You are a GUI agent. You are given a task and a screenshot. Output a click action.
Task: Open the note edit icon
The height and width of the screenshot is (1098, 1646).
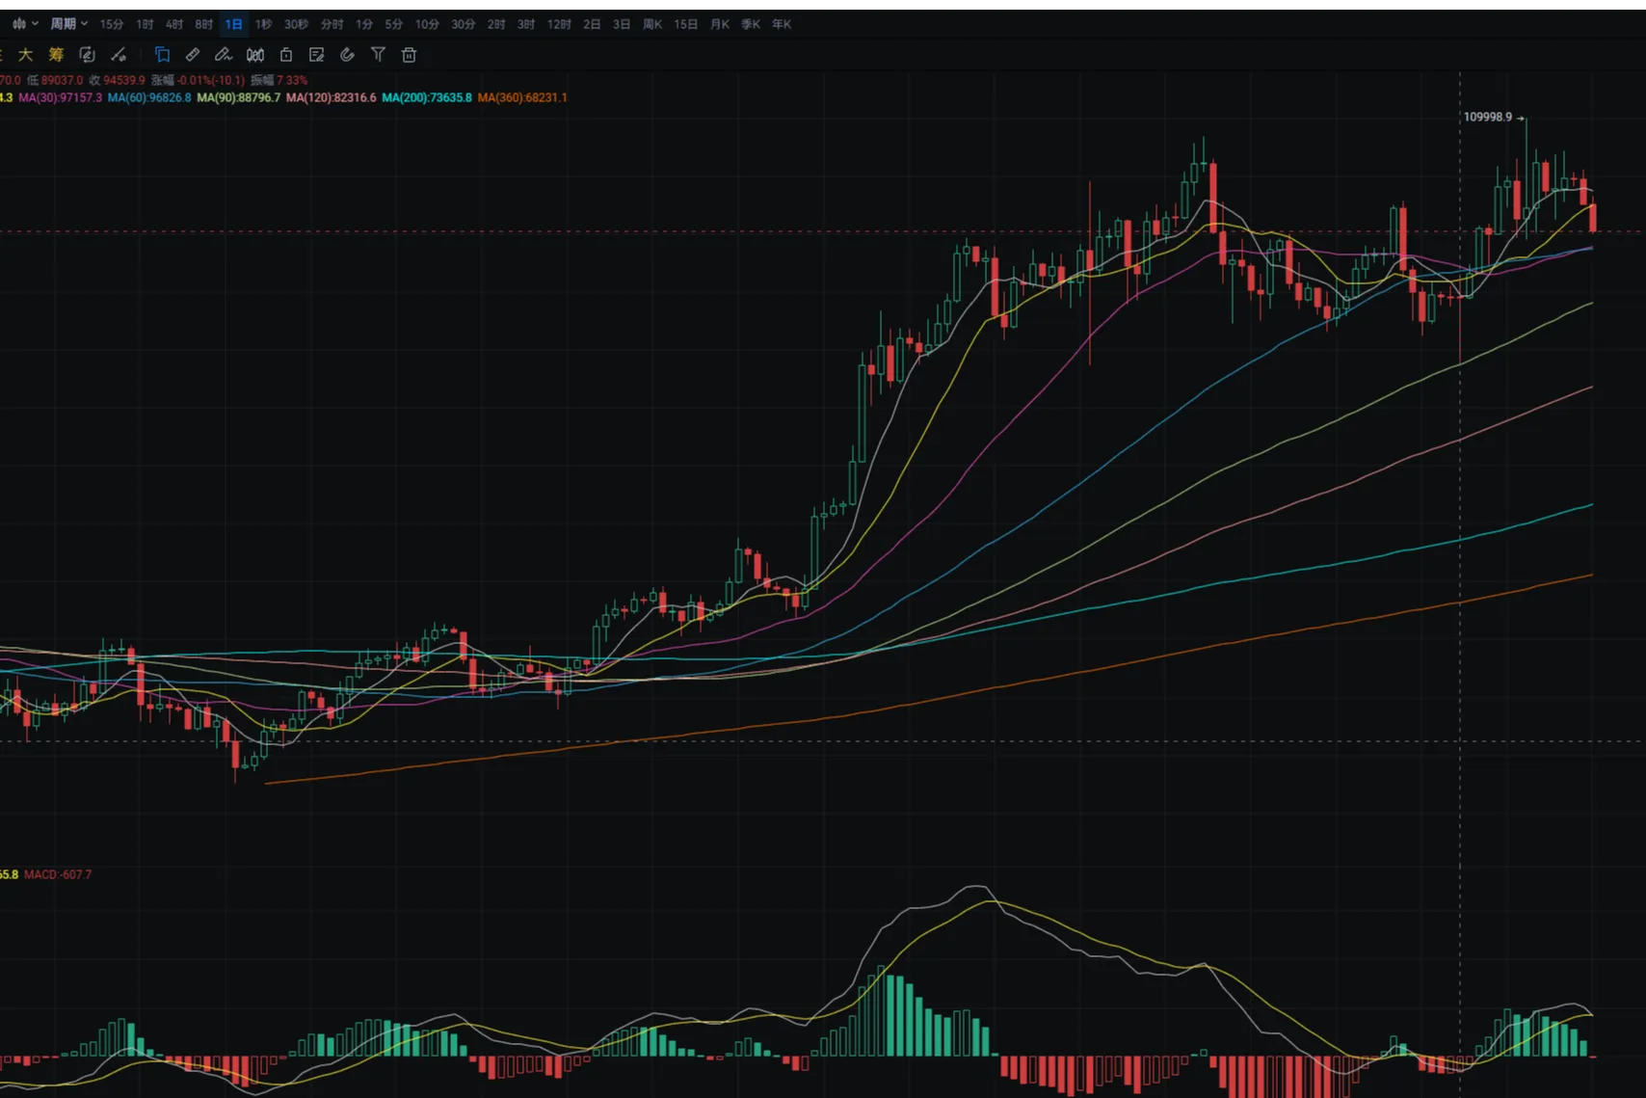click(x=316, y=55)
